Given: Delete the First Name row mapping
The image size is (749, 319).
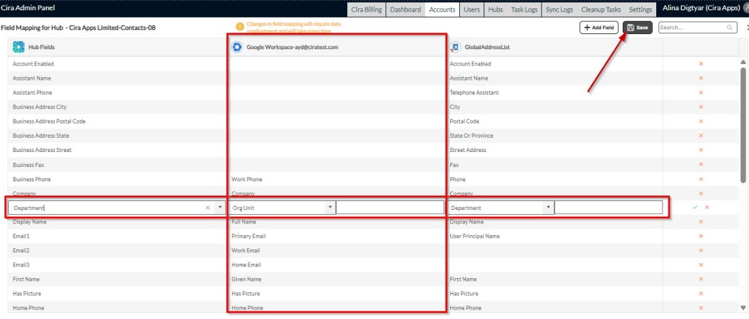Looking at the screenshot, I should pos(701,279).
